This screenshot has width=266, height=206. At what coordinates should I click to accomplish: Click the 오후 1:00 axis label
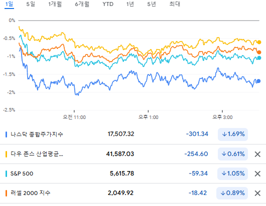click(x=148, y=117)
